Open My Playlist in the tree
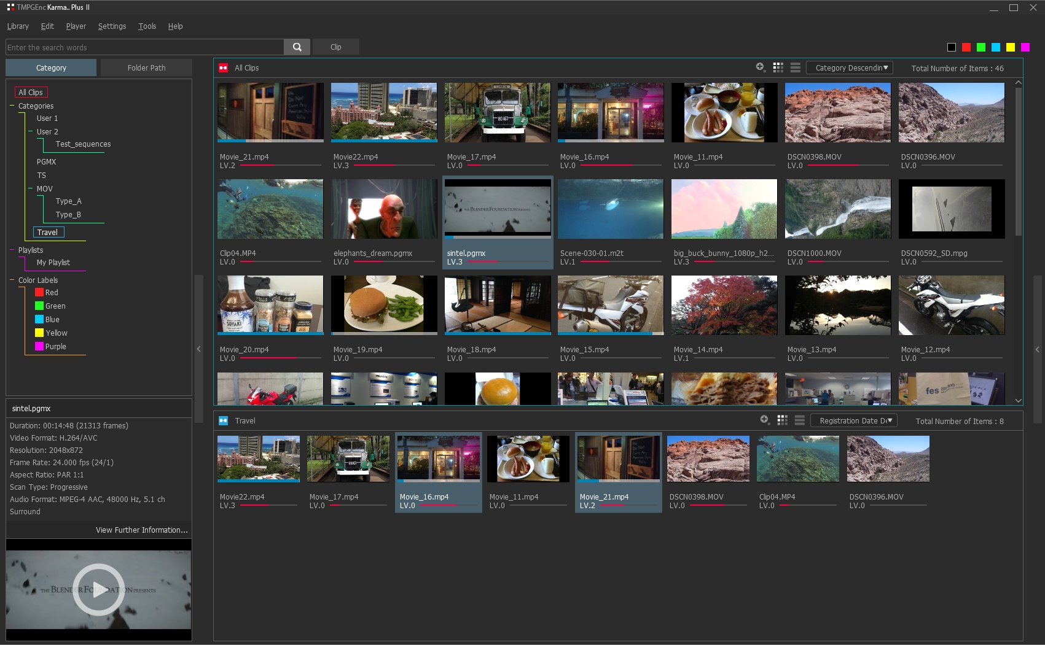Screen dimensions: 1045x645 (53, 263)
